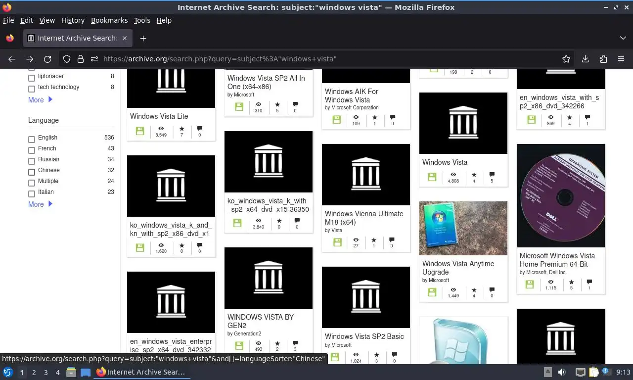Open the Firefox hamburger menu
633x380 pixels.
click(x=621, y=59)
